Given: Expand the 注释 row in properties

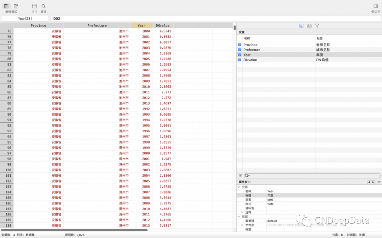Looking at the screenshot, I should click(242, 212).
